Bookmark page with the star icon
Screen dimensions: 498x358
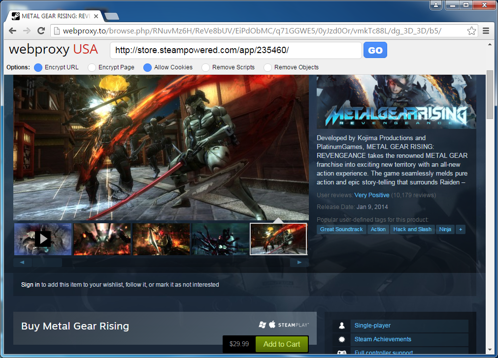click(x=471, y=31)
